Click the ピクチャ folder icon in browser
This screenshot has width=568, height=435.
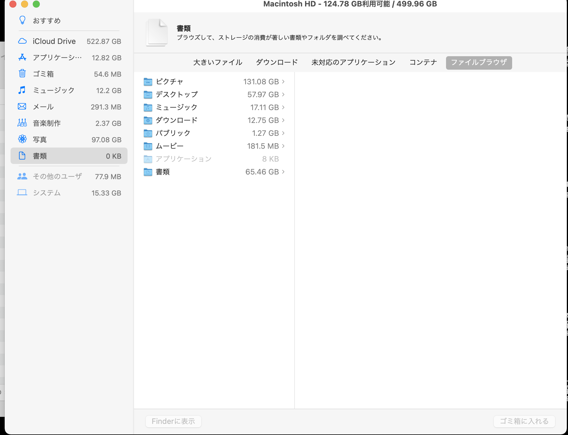(x=148, y=82)
